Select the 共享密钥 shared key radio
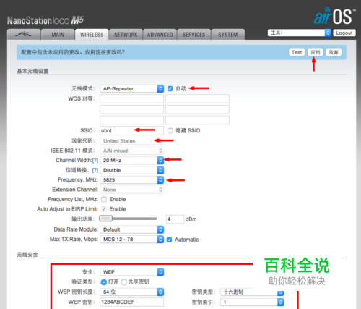This screenshot has height=309, width=361. pyautogui.click(x=124, y=282)
